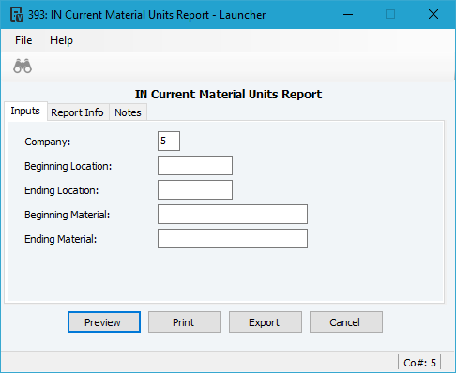Click the Beginning Material input box
456x373 pixels.
(233, 214)
